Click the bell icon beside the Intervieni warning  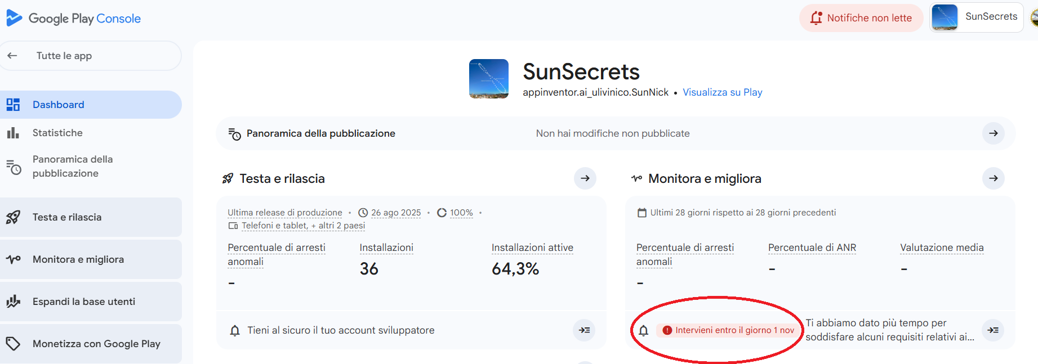click(x=644, y=330)
